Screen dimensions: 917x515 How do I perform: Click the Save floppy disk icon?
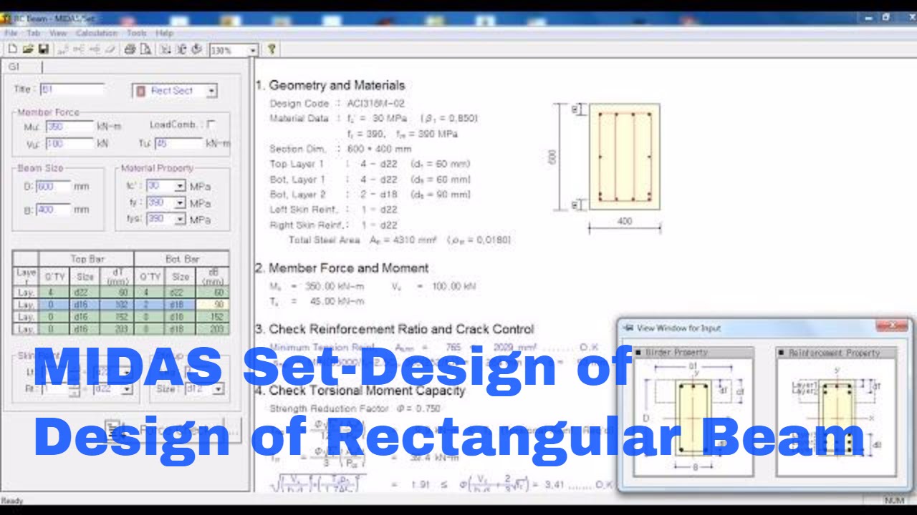(43, 49)
